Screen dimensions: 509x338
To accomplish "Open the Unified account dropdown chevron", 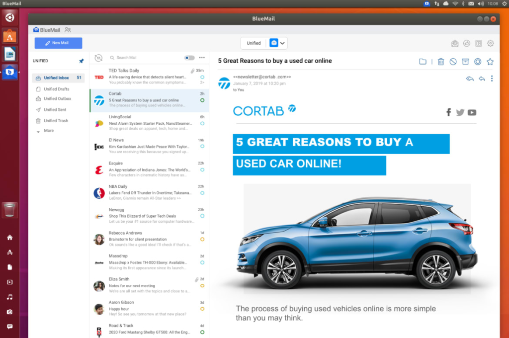I will pyautogui.click(x=283, y=43).
